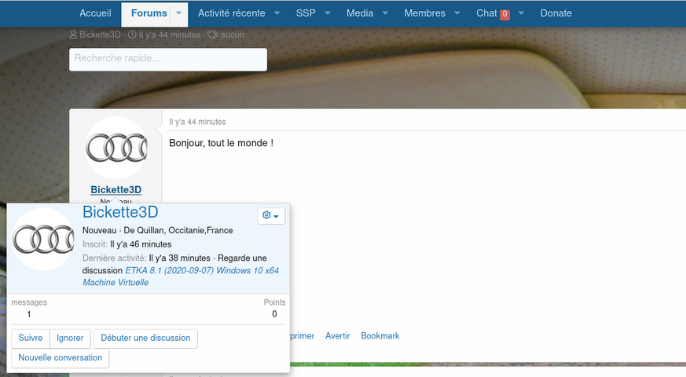Click the user icon beside Bickette3D header
Viewport: 686px width, 377px height.
(74, 35)
